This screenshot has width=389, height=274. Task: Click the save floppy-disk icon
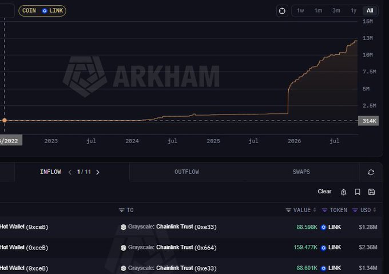coord(371,192)
